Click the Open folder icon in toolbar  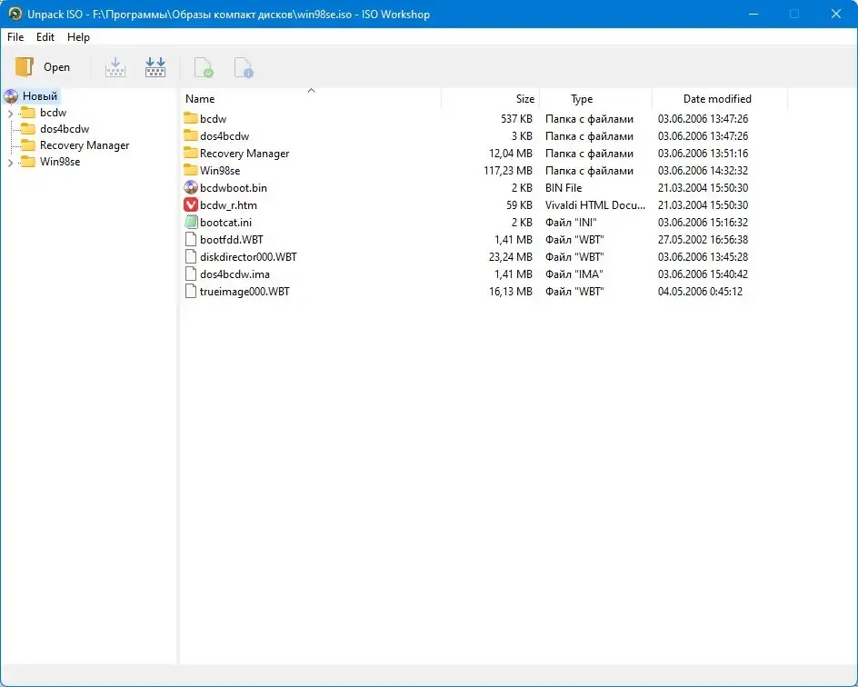pos(24,66)
